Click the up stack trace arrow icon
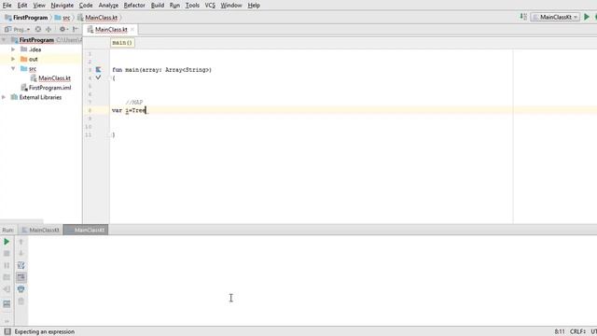Image resolution: width=597 pixels, height=336 pixels. [x=21, y=242]
